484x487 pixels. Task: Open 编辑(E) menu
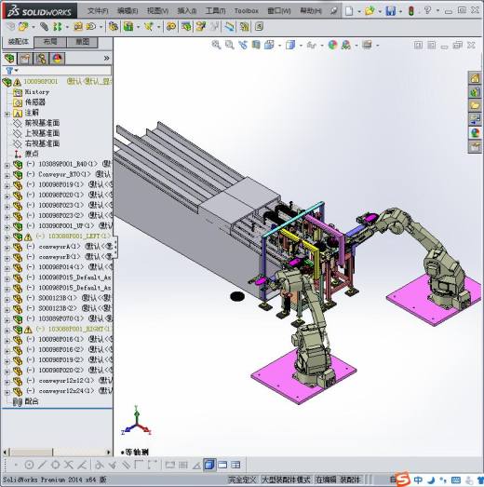coord(128,11)
